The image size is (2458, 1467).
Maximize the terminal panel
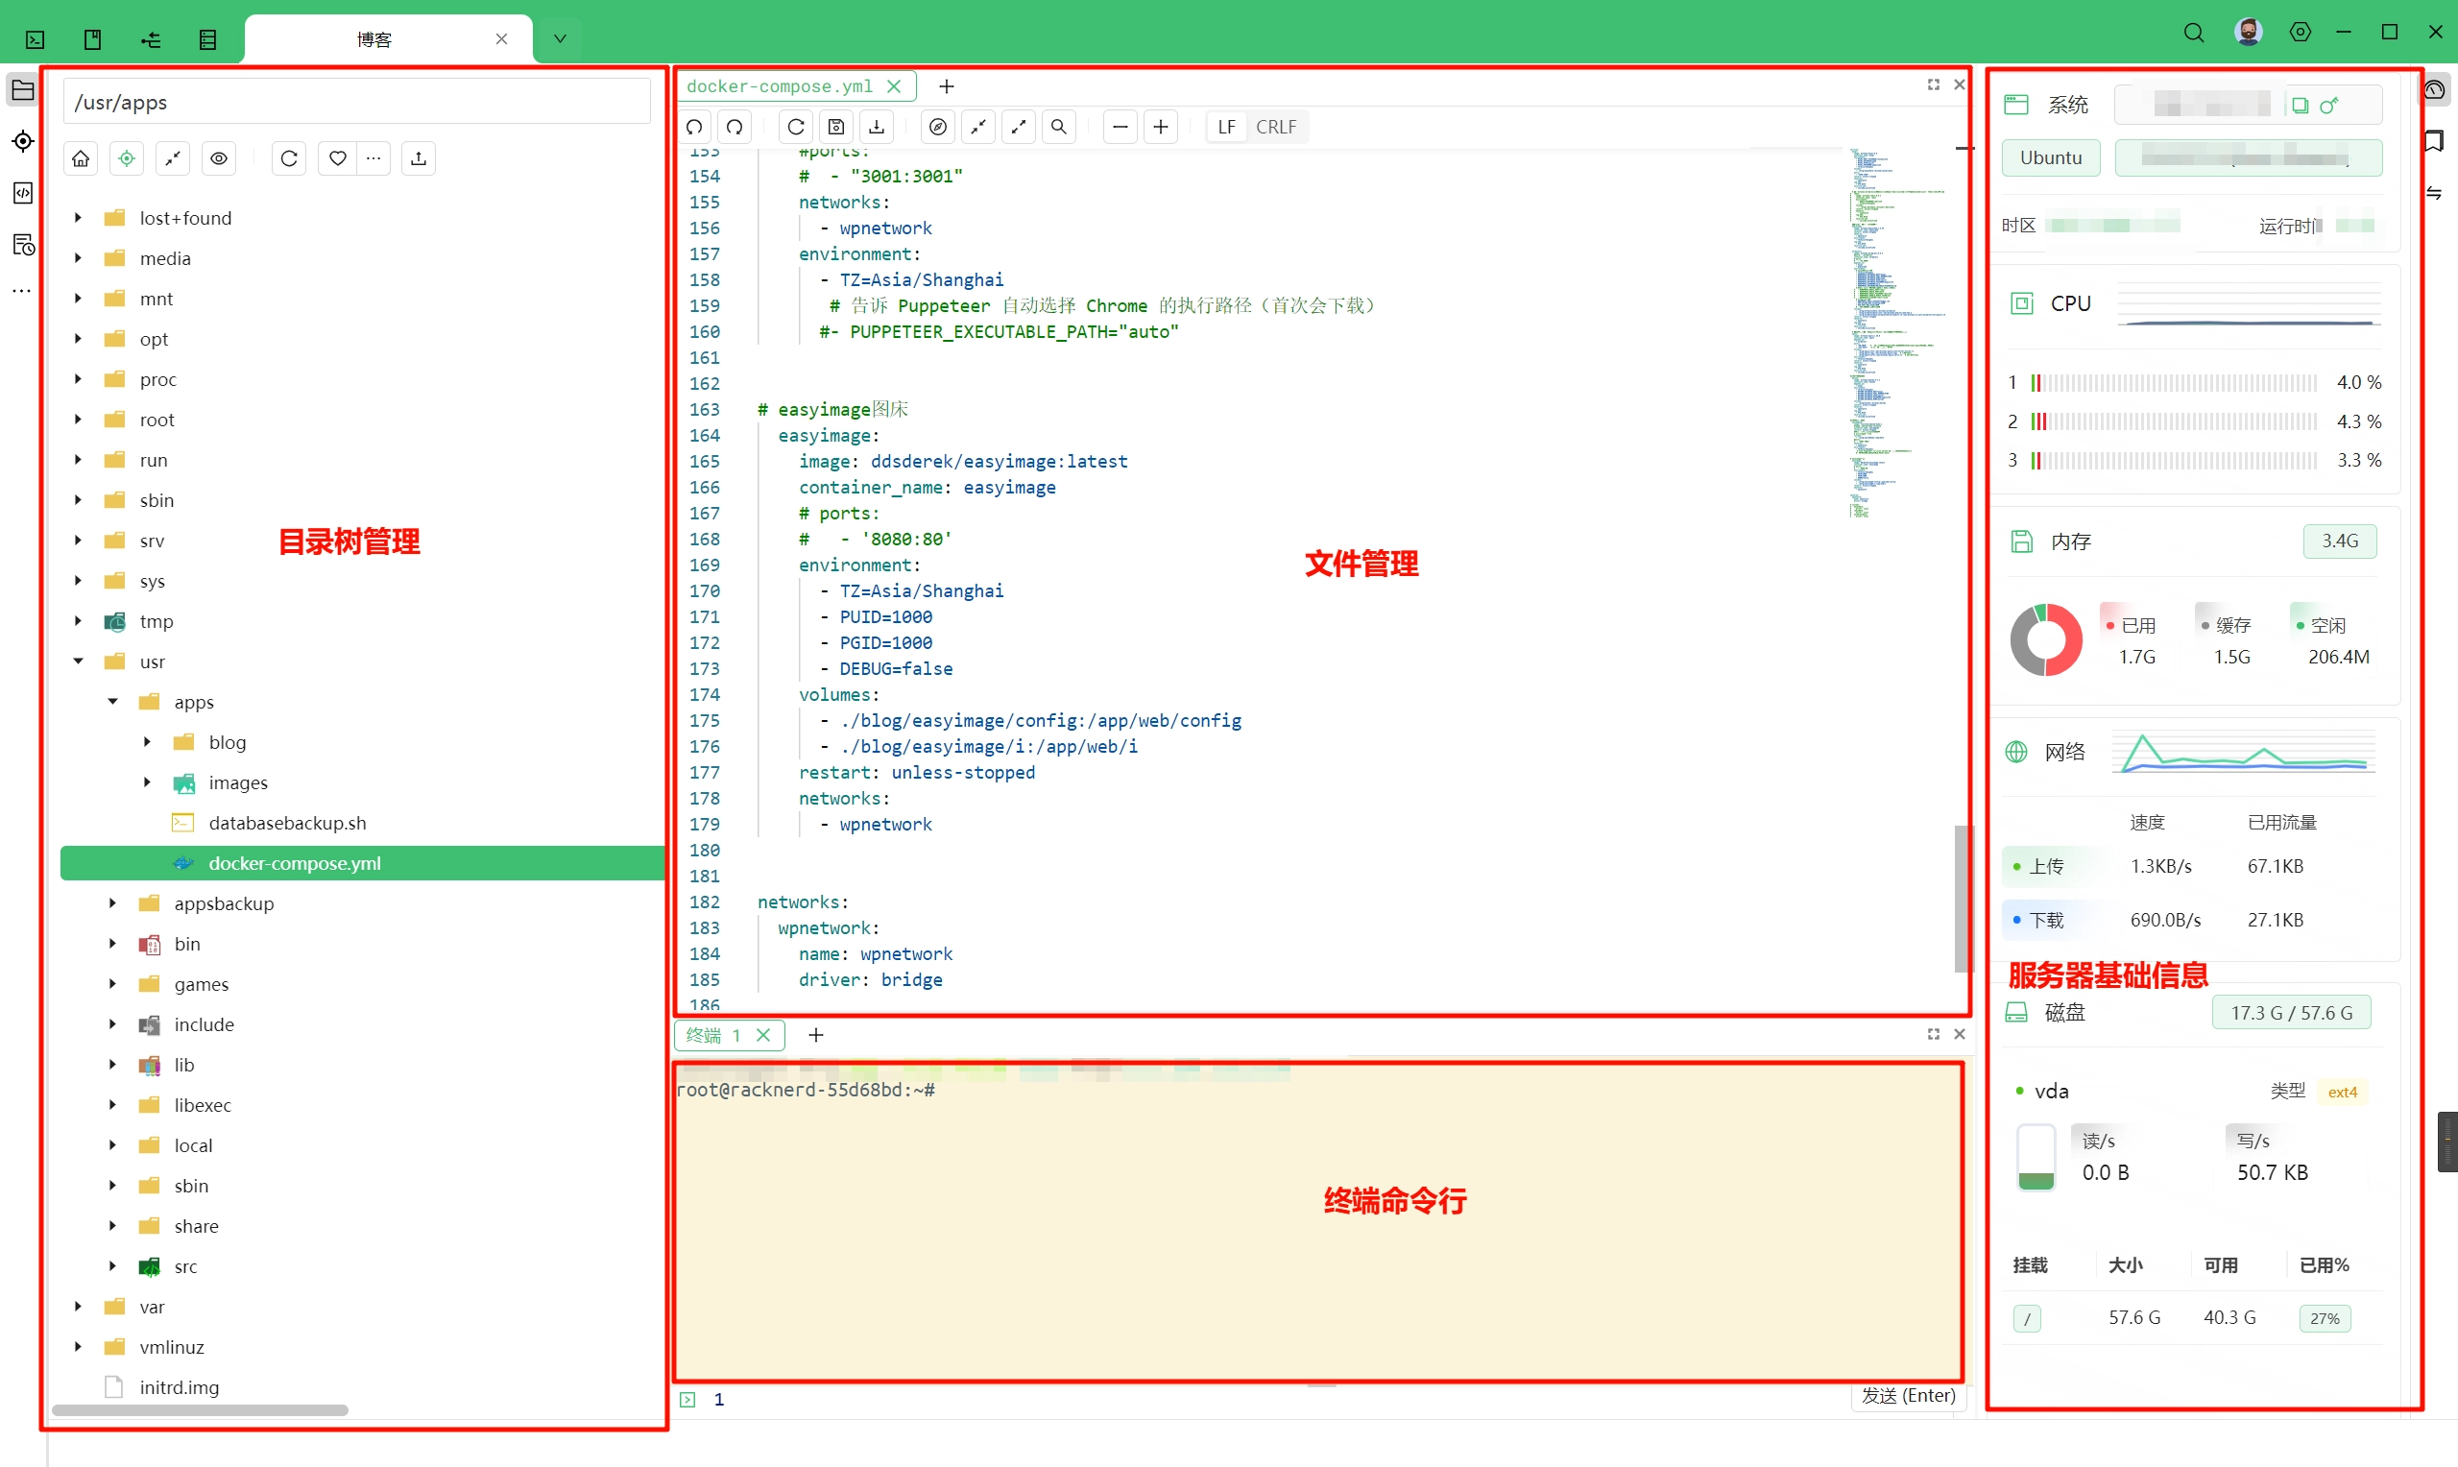1933,1034
